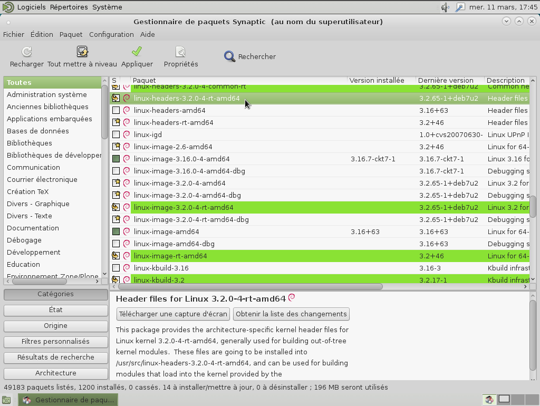
Task: Click Debian swirl icon beside linux-headers-amd64
Action: 127,110
